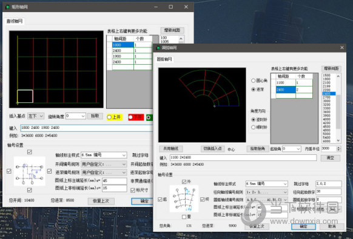
Task: Click the arc window spacing list scrollbar
Action: (338, 112)
